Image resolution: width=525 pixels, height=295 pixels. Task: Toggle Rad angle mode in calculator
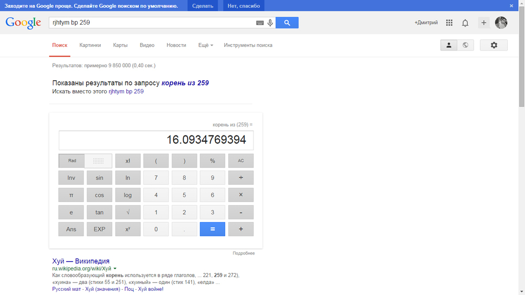[72, 161]
